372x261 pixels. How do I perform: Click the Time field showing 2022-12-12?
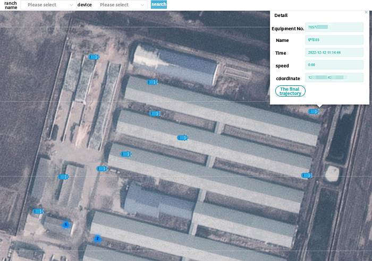pos(334,53)
